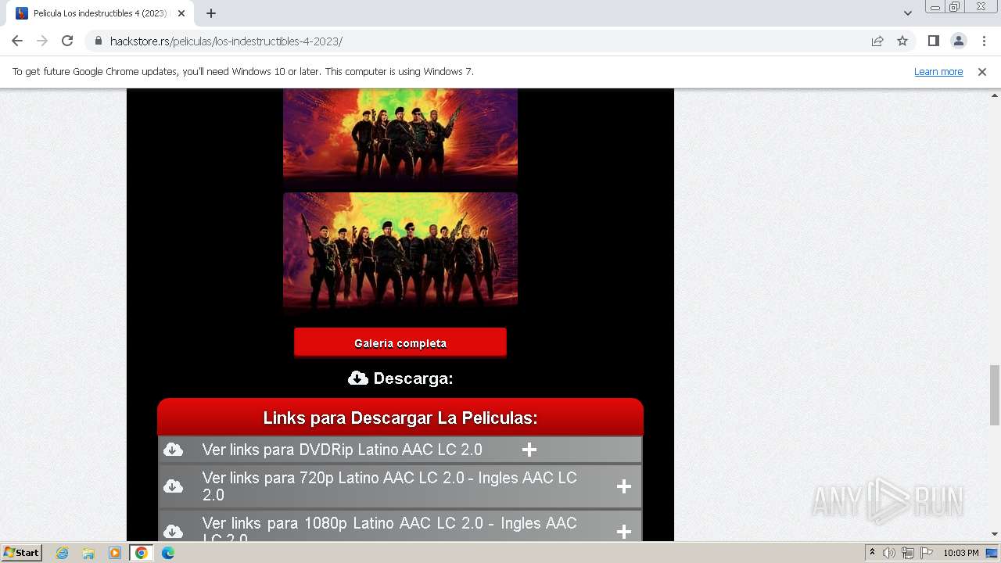Select Ver links para DVDRip Latino text
Image resolution: width=1001 pixels, height=563 pixels.
point(342,450)
